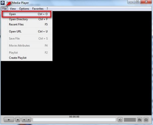Minimize the media player window

pos(131,2)
